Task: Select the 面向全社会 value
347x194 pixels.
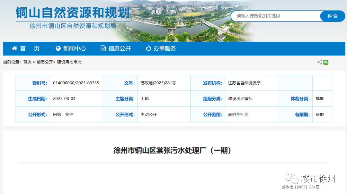Action: [238, 114]
